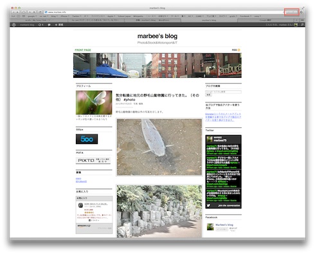Go forward using Safari's forward arrow
This screenshot has width=315, height=254.
(17, 12)
